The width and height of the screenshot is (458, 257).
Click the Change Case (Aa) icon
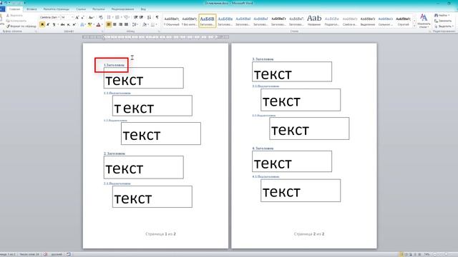[x=91, y=17]
